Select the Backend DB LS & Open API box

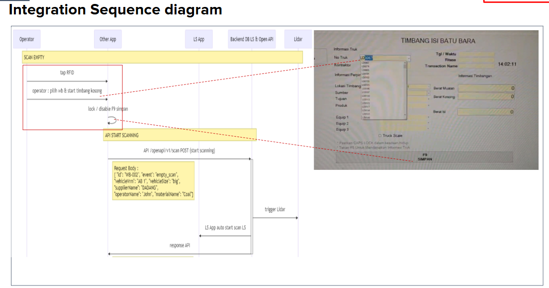[252, 39]
